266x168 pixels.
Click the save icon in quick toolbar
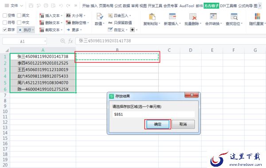pyautogui.click(x=31, y=6)
